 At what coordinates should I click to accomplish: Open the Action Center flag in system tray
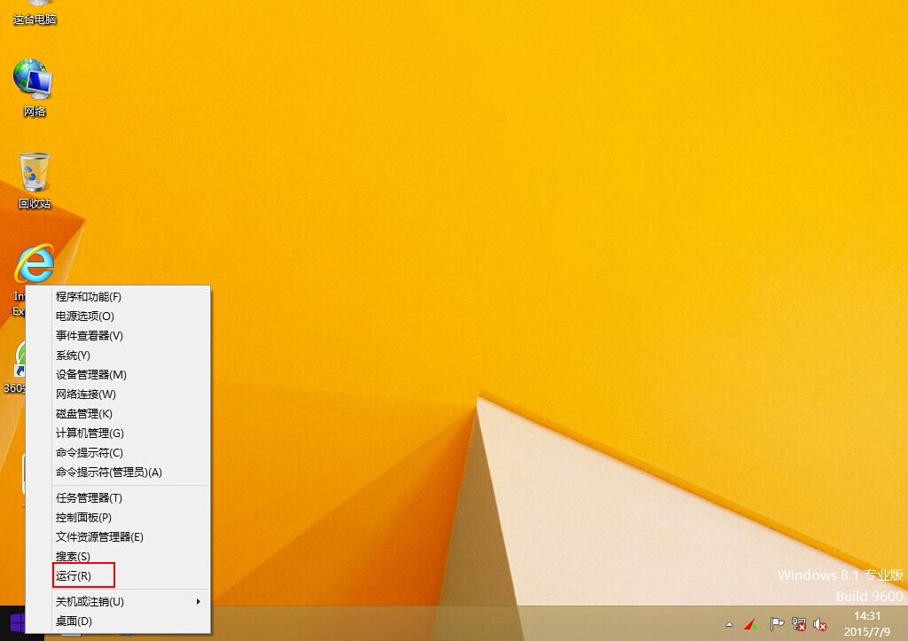775,625
